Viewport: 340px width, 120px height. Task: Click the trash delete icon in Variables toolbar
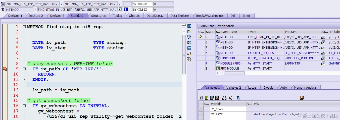tap(201, 98)
